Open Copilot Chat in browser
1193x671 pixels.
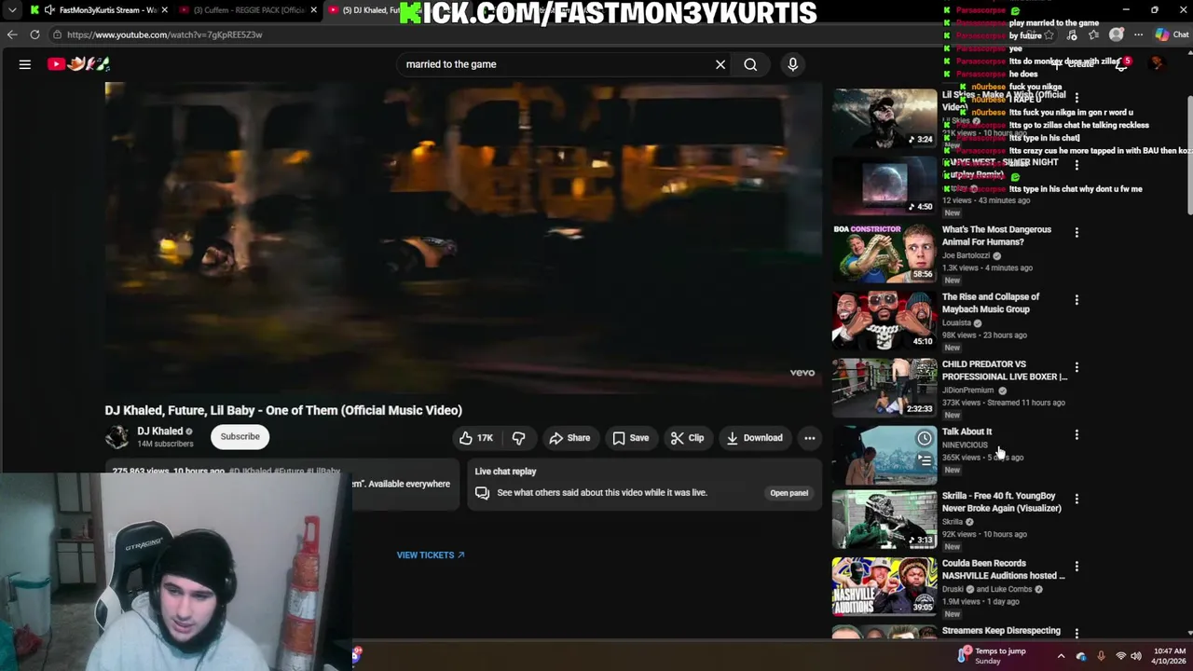1172,34
